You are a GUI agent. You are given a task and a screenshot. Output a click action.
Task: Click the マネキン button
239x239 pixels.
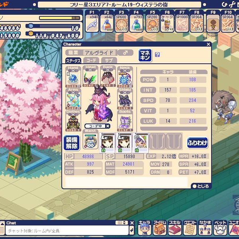click(145, 55)
